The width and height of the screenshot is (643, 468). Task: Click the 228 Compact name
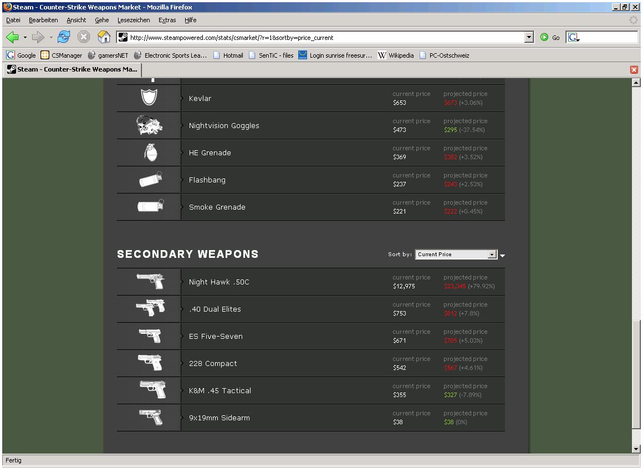[213, 363]
